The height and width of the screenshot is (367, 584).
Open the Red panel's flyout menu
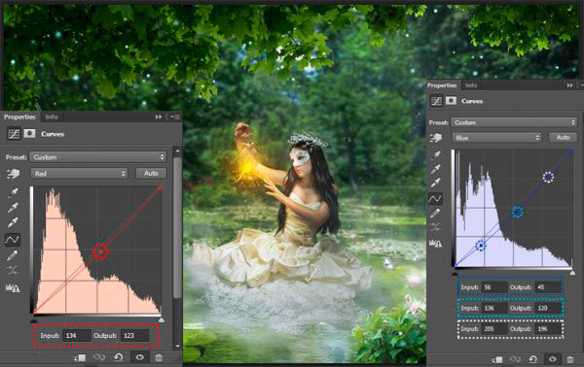coord(175,117)
